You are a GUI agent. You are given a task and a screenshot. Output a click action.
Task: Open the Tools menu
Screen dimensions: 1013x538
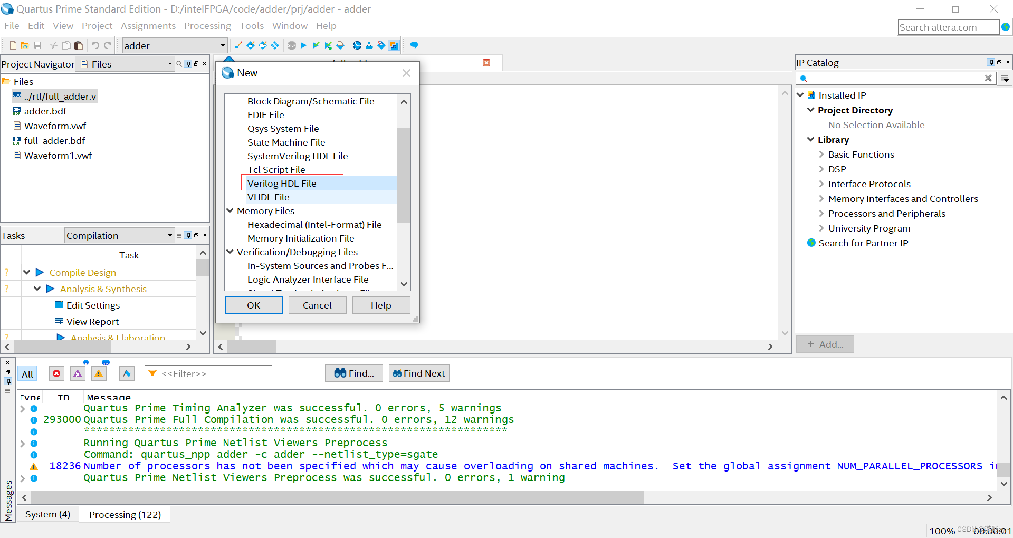tap(252, 26)
